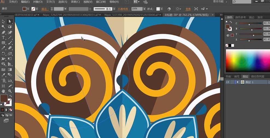Viewport: 270px width, 138px height.
Task: Open the 效果(C) menu
Action: click(75, 2)
